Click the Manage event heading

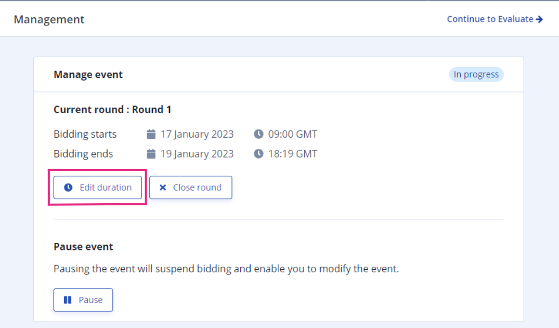88,74
